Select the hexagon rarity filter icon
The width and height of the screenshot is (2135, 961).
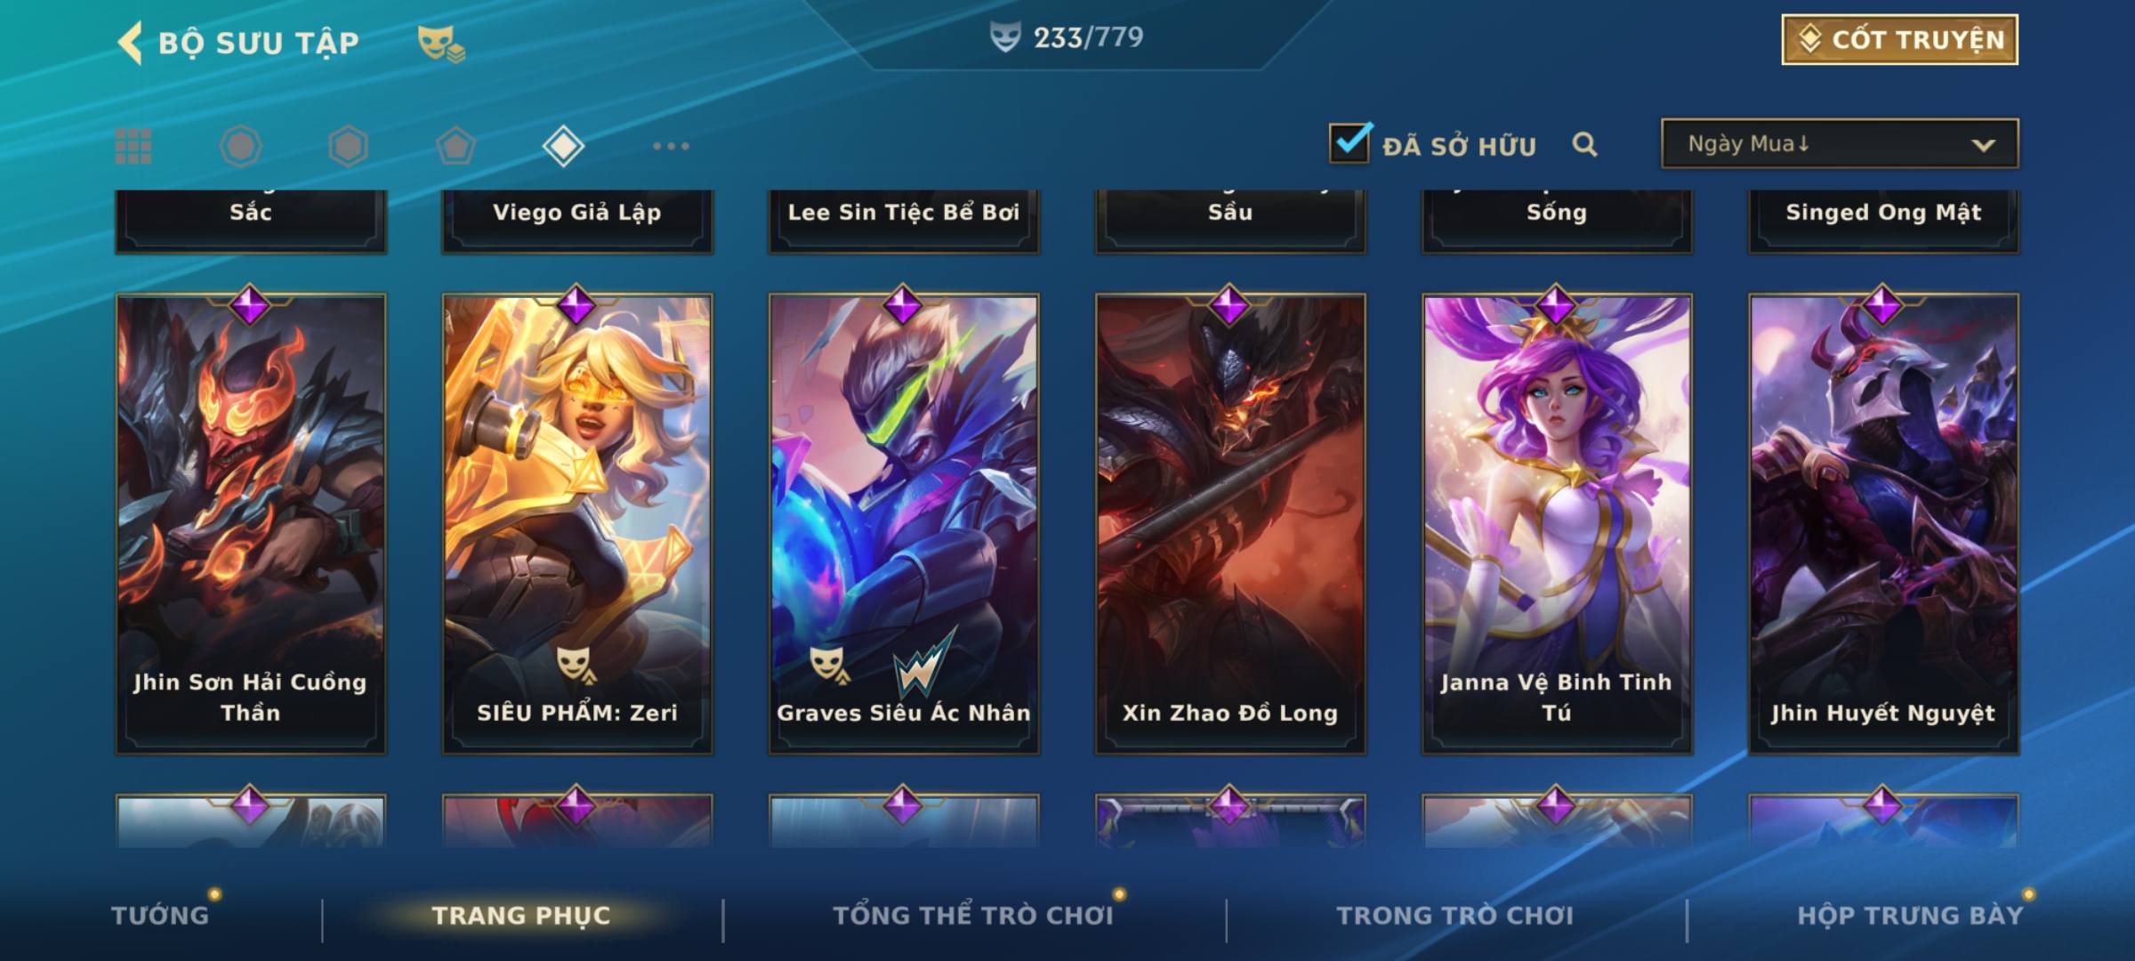pos(348,146)
